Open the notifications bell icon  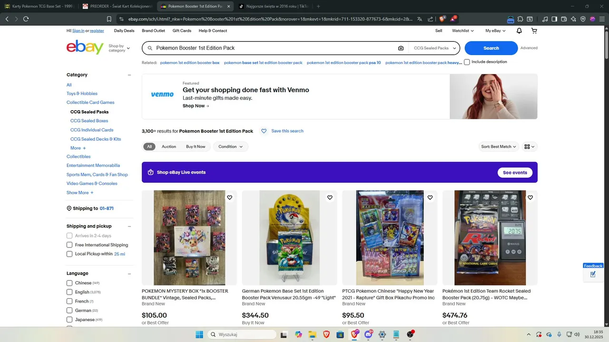pyautogui.click(x=519, y=31)
